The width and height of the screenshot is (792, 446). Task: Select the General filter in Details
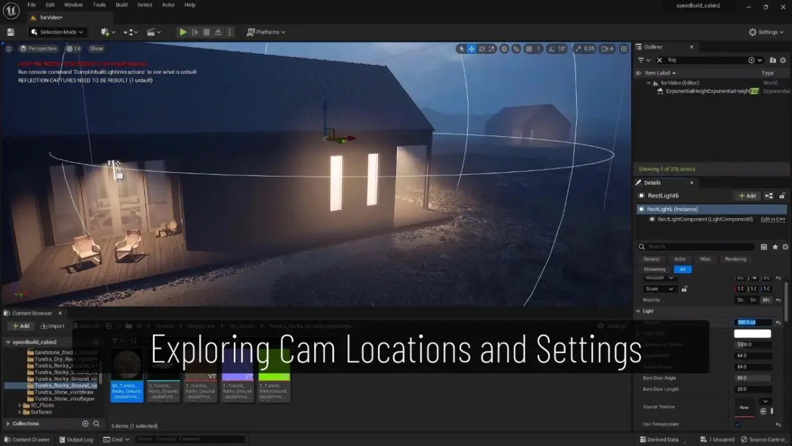[651, 259]
